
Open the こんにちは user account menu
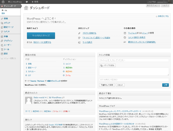pyautogui.click(x=159, y=2)
